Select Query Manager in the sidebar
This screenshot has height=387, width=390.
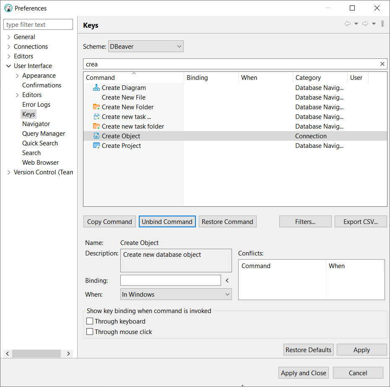click(x=43, y=133)
